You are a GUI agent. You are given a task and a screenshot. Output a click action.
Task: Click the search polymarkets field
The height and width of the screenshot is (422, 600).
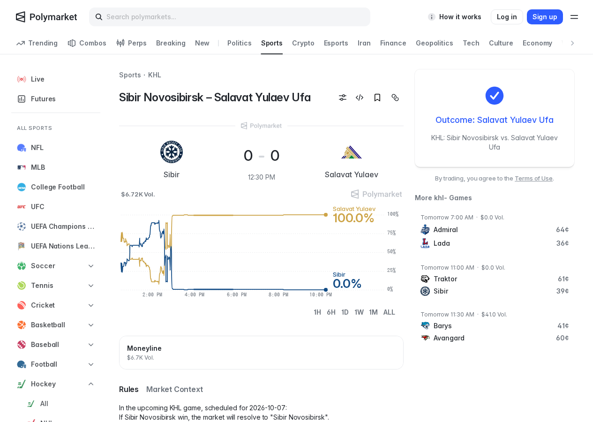click(230, 17)
